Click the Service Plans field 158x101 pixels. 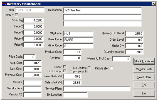point(97,88)
